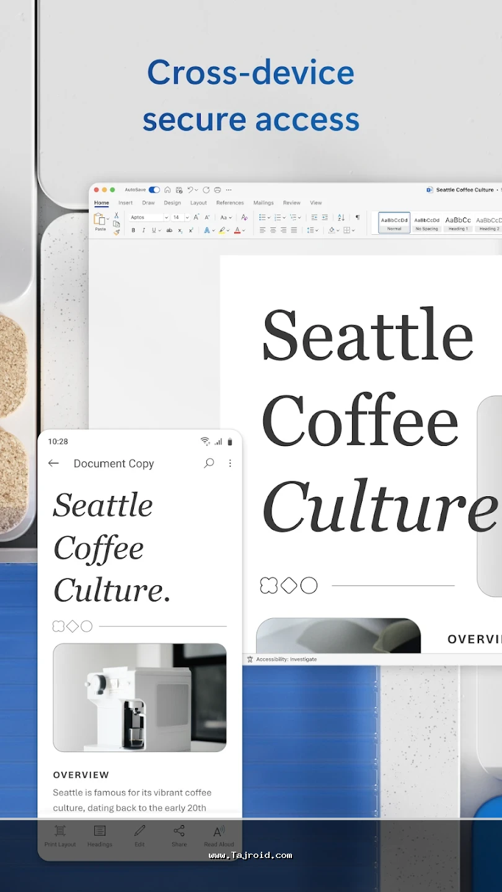
Task: Expand the font size 14 dropdown
Action: click(187, 217)
